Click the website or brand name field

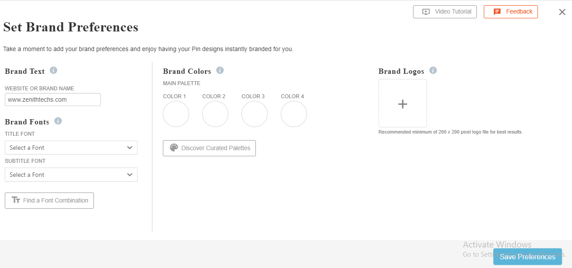tap(53, 100)
